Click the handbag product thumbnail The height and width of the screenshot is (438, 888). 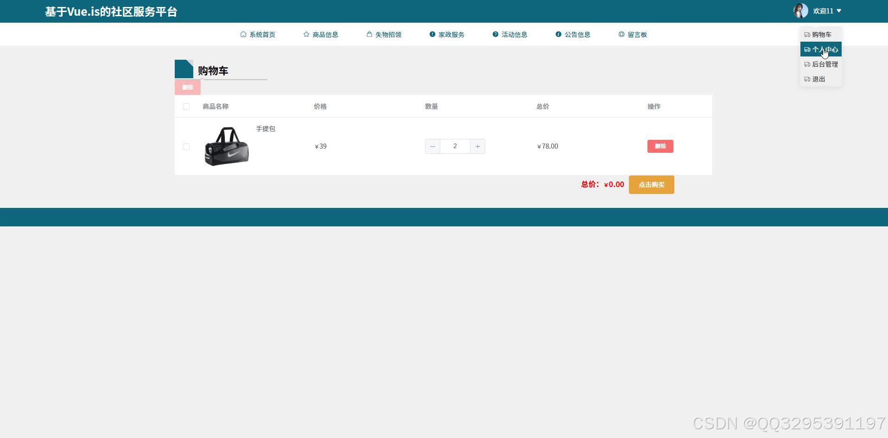(227, 146)
